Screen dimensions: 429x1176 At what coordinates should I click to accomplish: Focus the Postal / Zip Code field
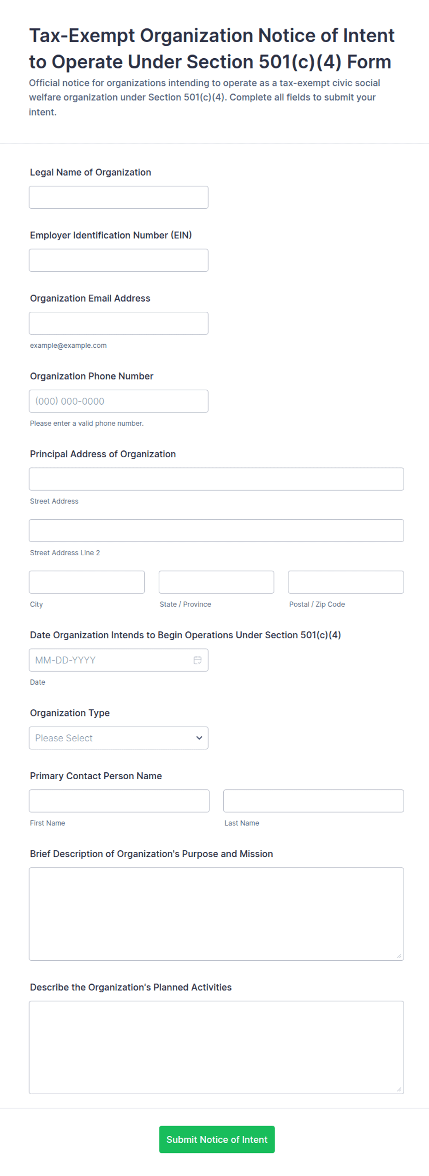[346, 582]
